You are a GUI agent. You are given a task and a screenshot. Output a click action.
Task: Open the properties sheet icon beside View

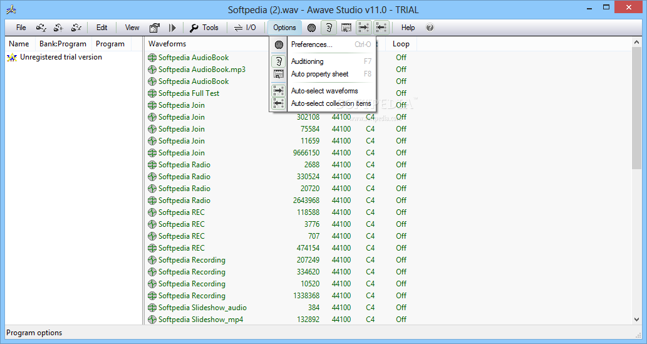(x=154, y=28)
